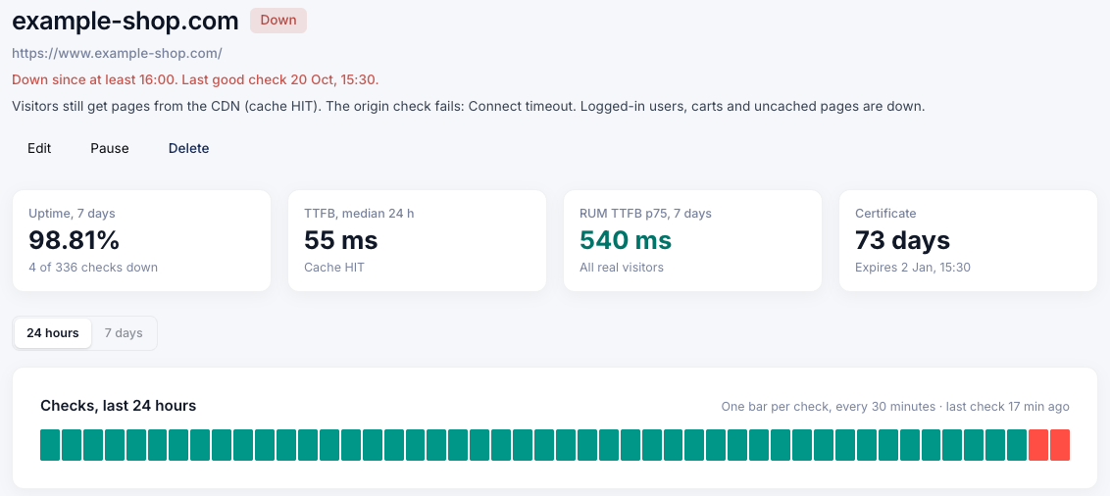The width and height of the screenshot is (1110, 496).
Task: Click the "4 of 336 checks down" text
Action: click(x=93, y=268)
